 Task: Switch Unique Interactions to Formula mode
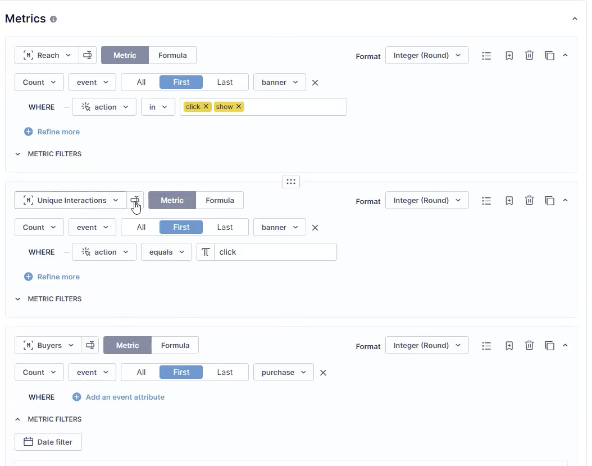(220, 200)
